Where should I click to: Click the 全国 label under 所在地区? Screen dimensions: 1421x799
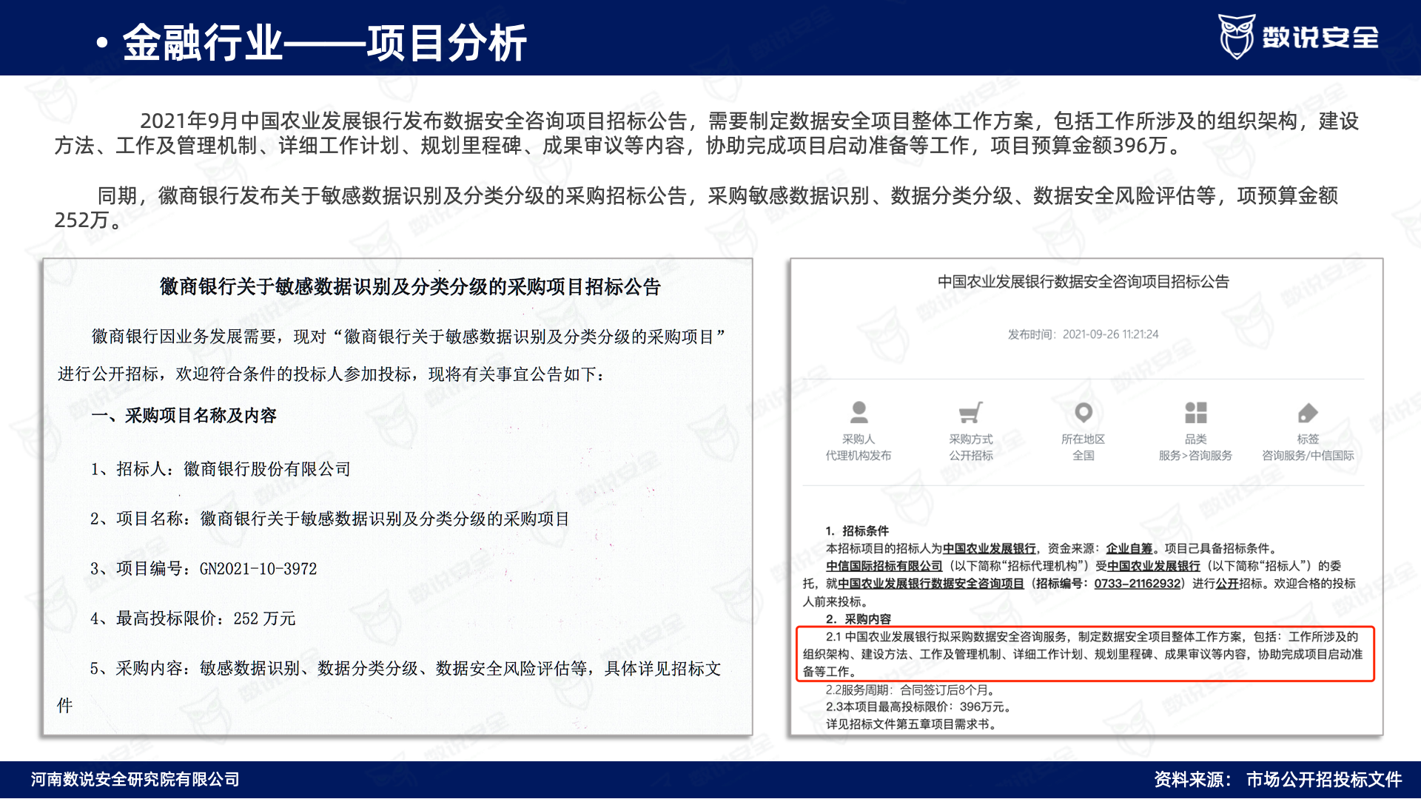1084,456
